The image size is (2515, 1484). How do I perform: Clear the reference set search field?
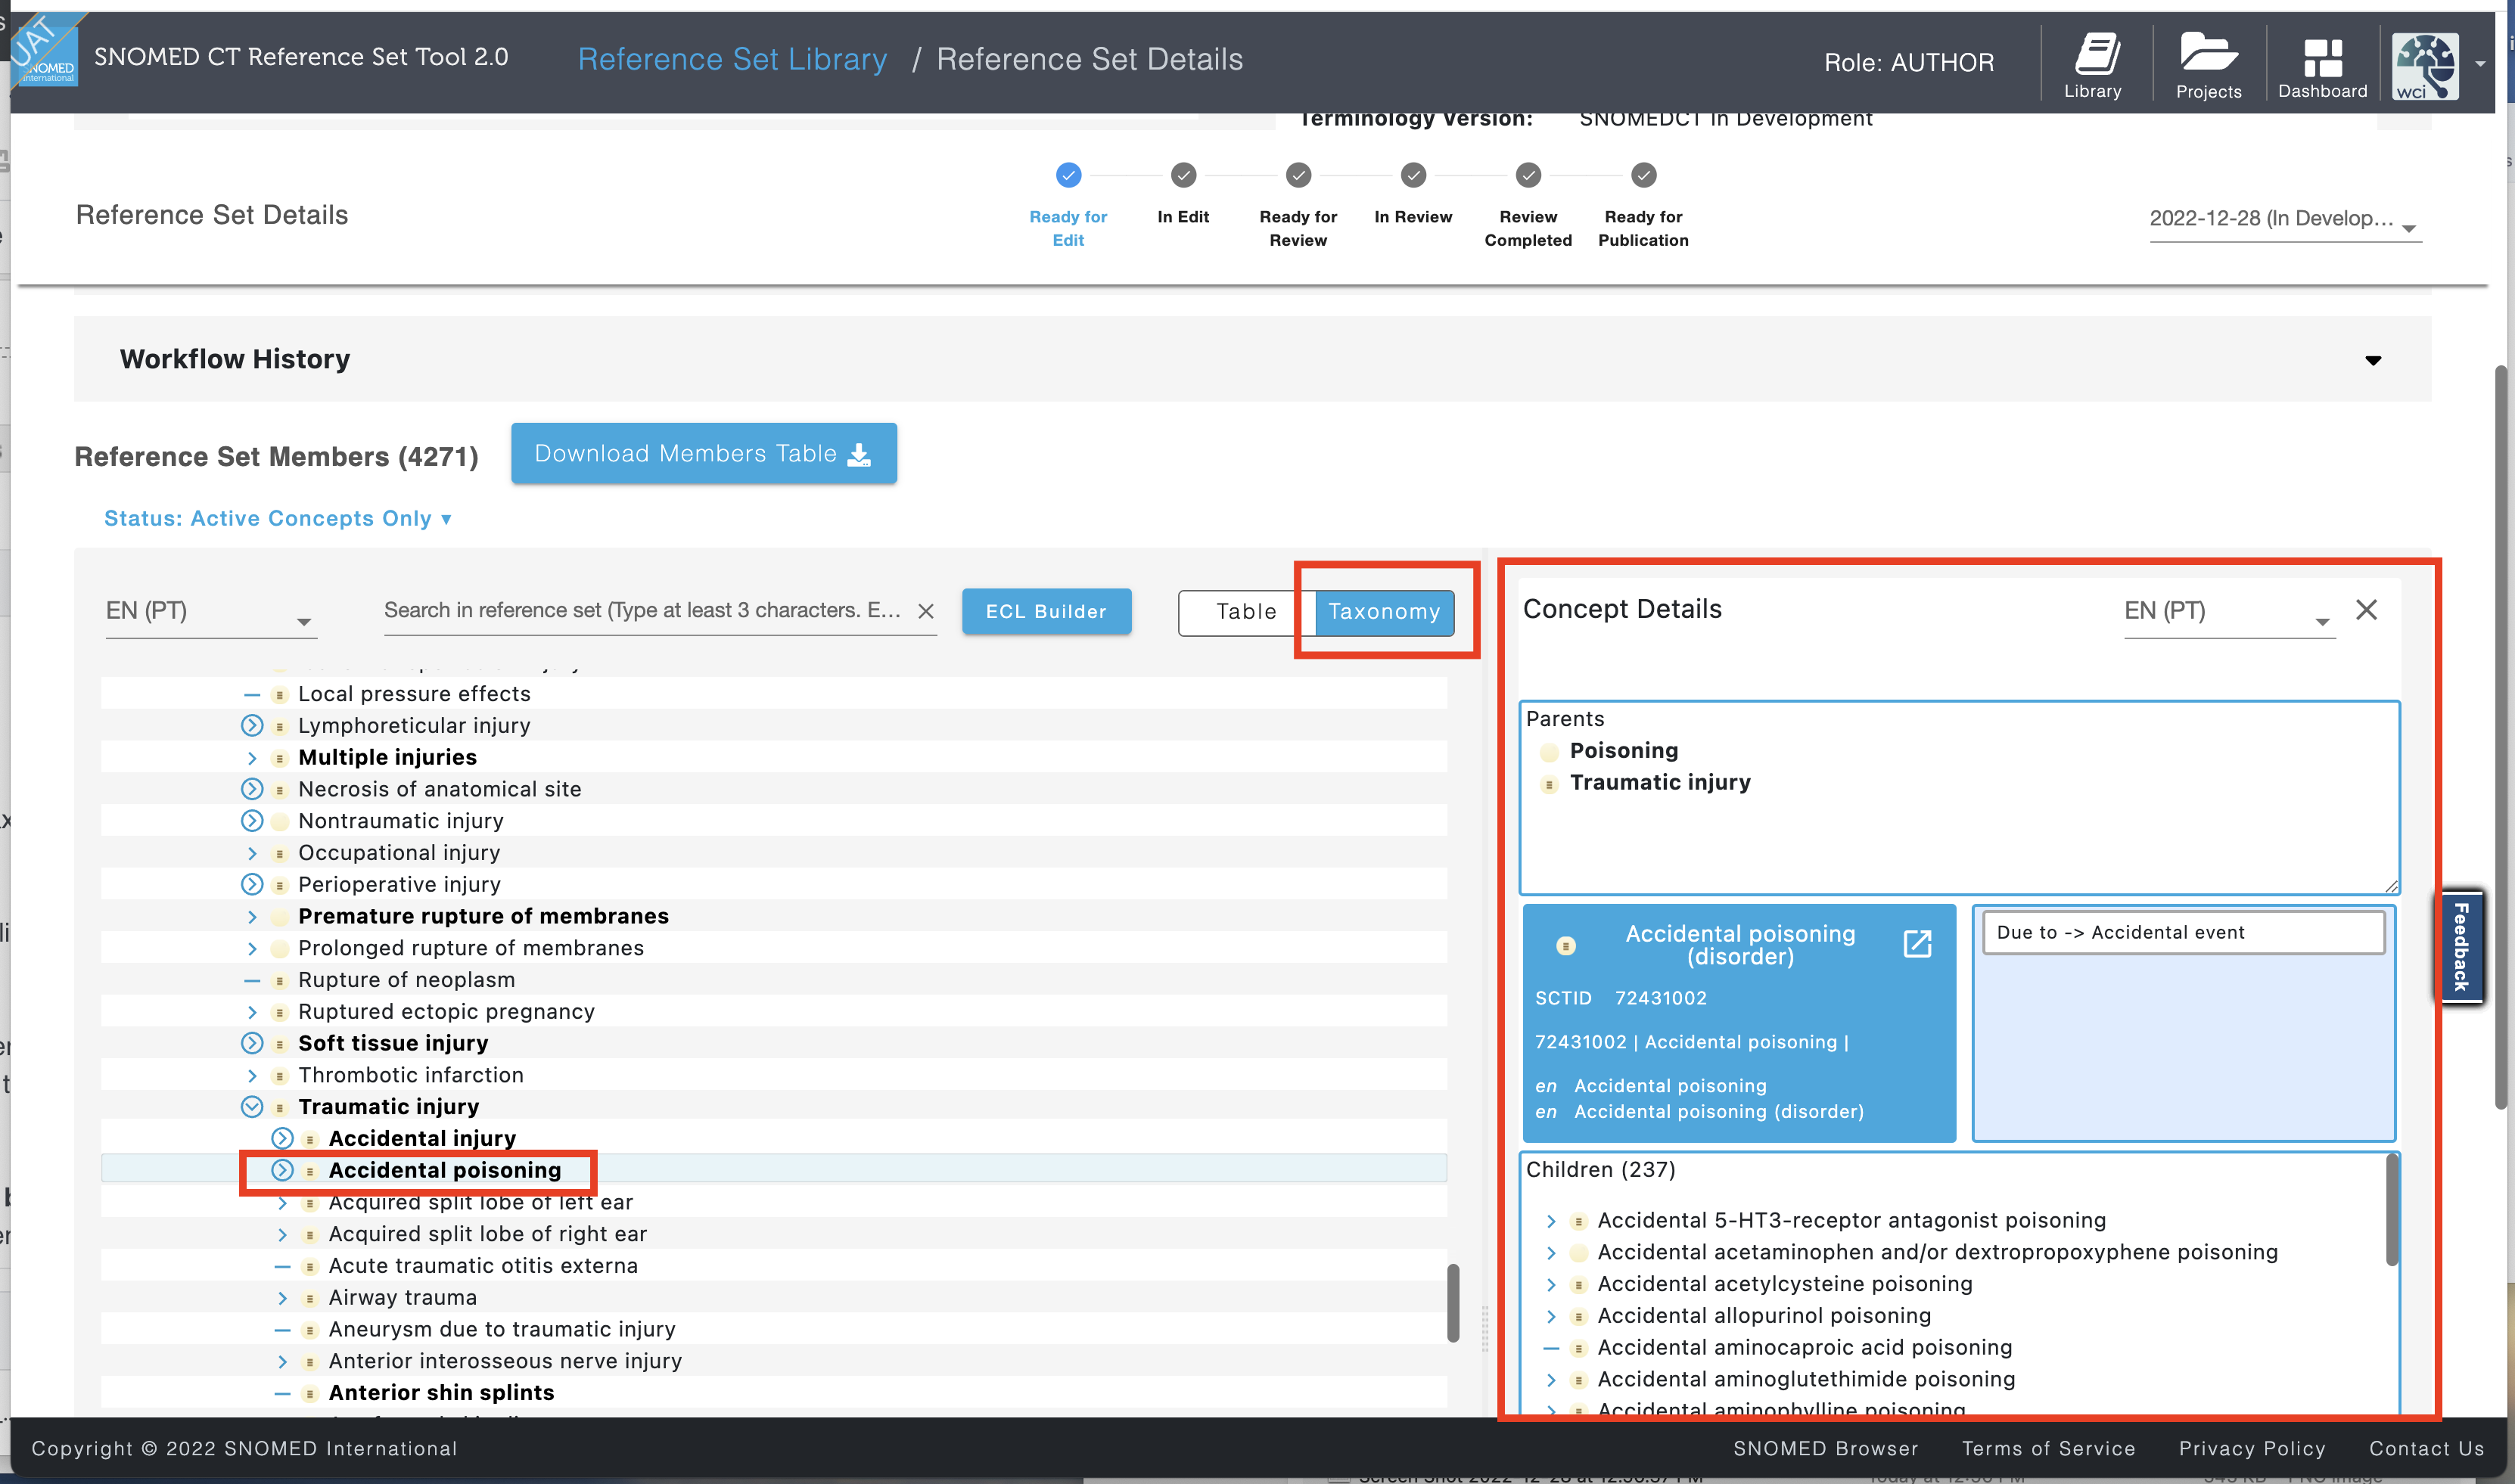coord(926,611)
